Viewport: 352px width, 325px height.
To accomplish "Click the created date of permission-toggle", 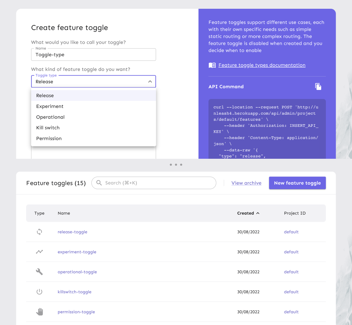I will point(248,312).
